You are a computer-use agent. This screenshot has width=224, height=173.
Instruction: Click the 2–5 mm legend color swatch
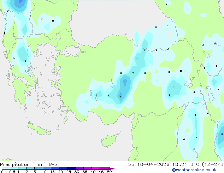click(30, 168)
